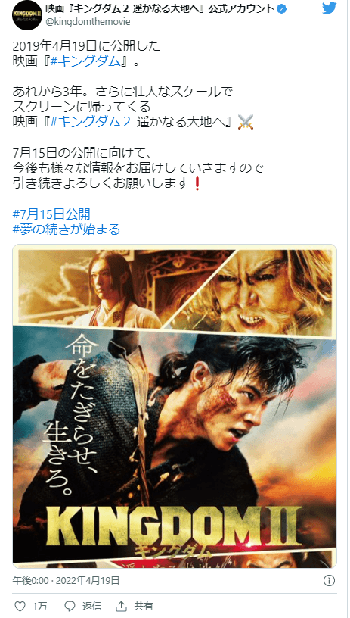Click the red exclamation mark emoji
Screen dimensions: 350x618
197,184
